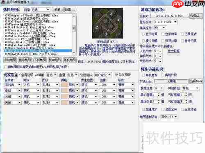
Task: Open the 电脑 player type dropdown
Action: (13, 90)
